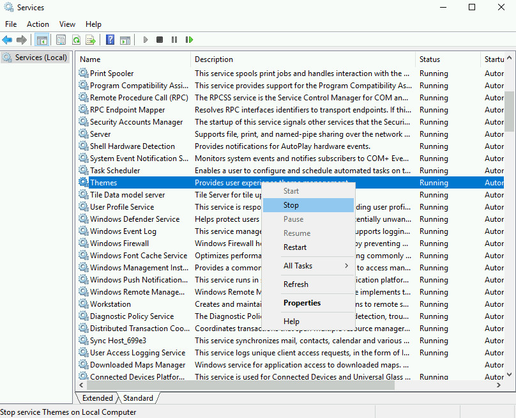Click the Services title bar gear icon
The height and width of the screenshot is (418, 516).
pos(8,7)
